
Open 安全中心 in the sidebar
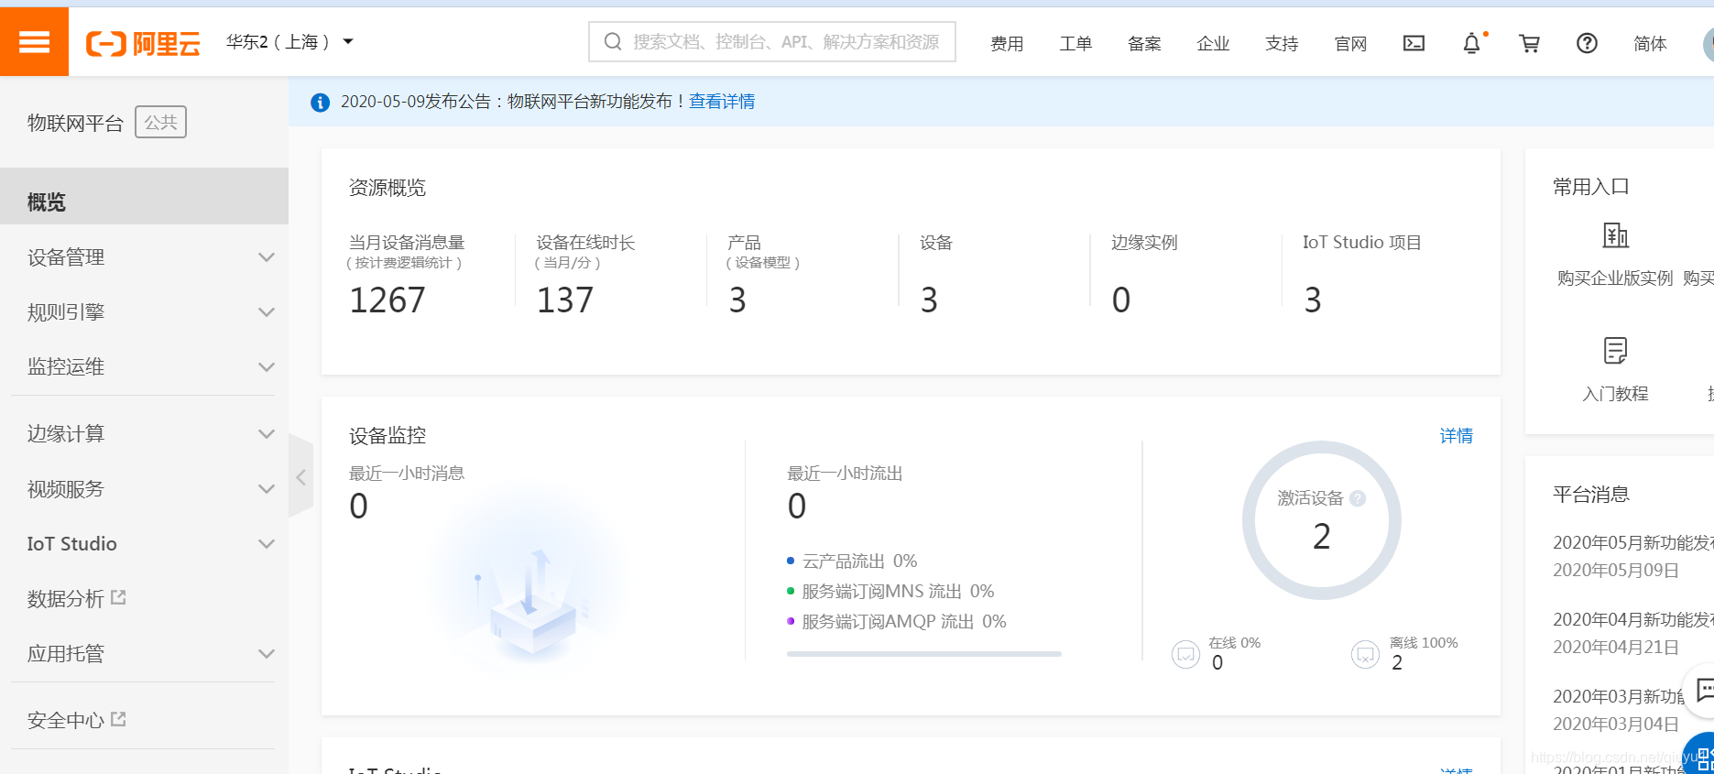tap(66, 721)
